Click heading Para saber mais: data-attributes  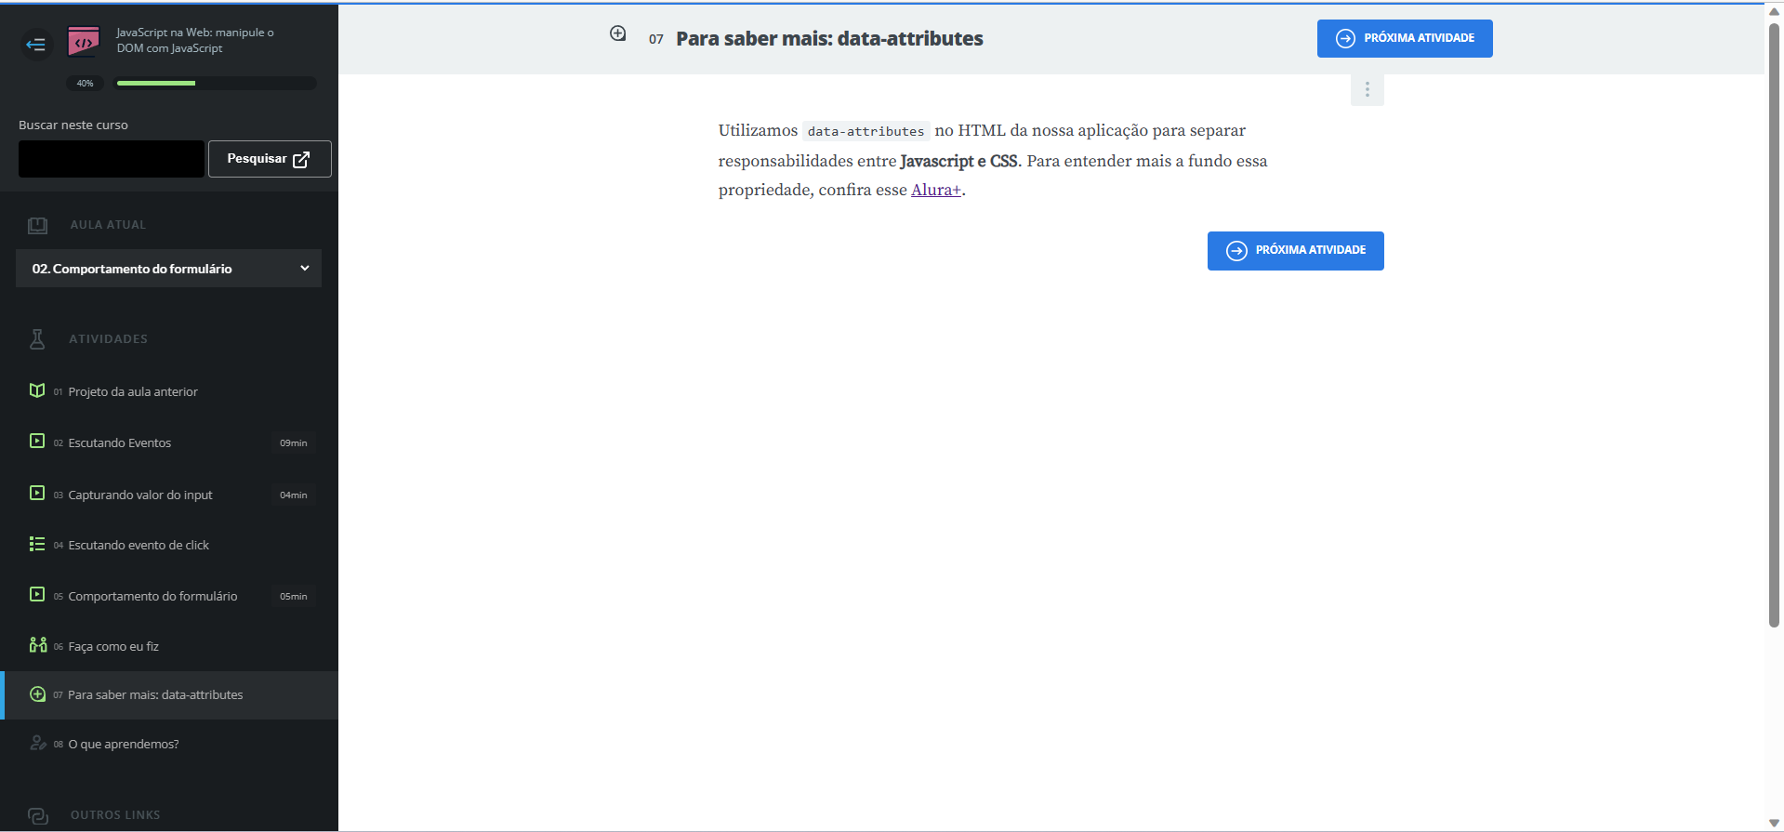click(x=829, y=39)
